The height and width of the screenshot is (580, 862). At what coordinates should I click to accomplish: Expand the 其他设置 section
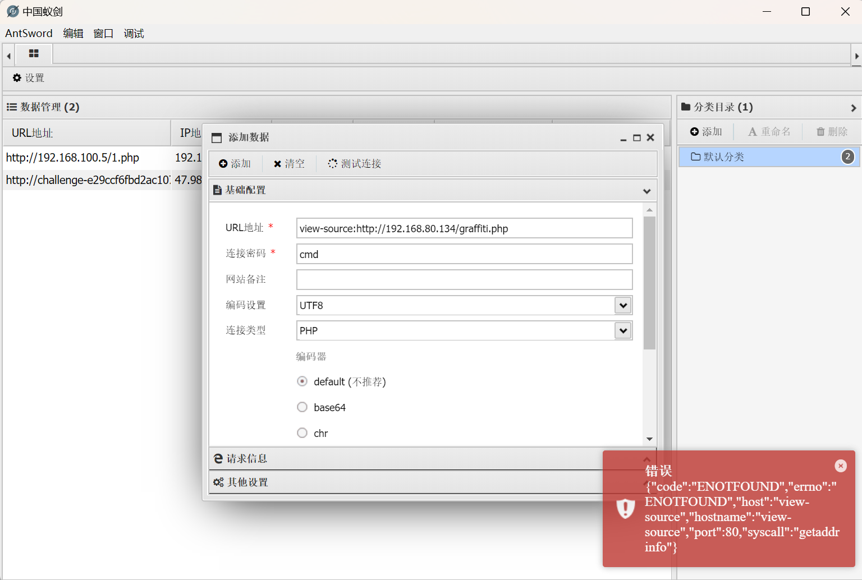432,482
